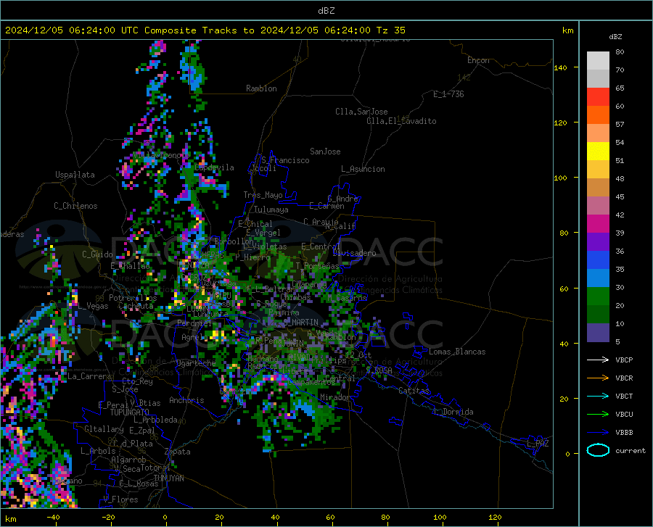
Task: Click the 'TUNUYAN' map label
Action: point(168,478)
